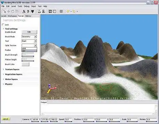Expand the Texture layers section
The height and width of the screenshot is (124, 159).
pyautogui.click(x=3, y=69)
